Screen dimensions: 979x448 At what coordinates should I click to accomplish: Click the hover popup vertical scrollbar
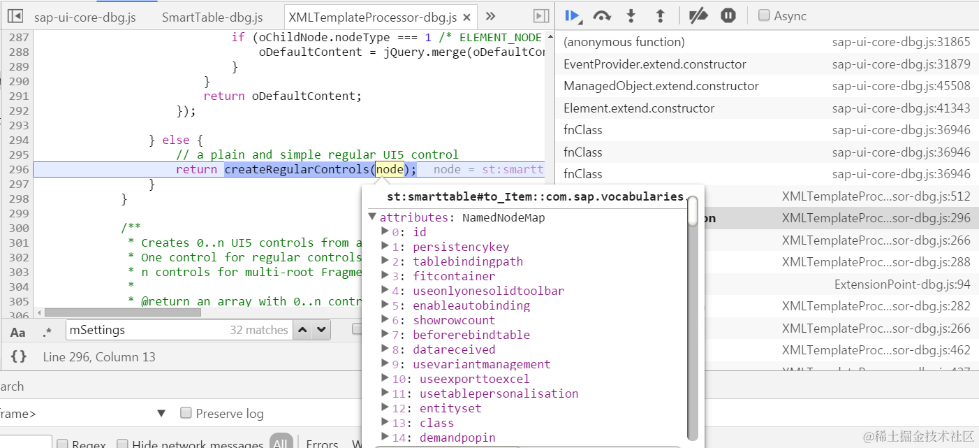[x=692, y=212]
